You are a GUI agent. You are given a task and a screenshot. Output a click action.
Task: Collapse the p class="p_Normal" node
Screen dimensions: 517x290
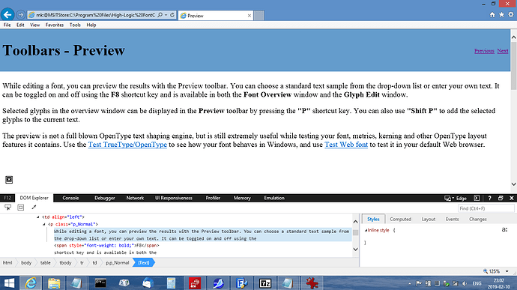[x=44, y=224]
